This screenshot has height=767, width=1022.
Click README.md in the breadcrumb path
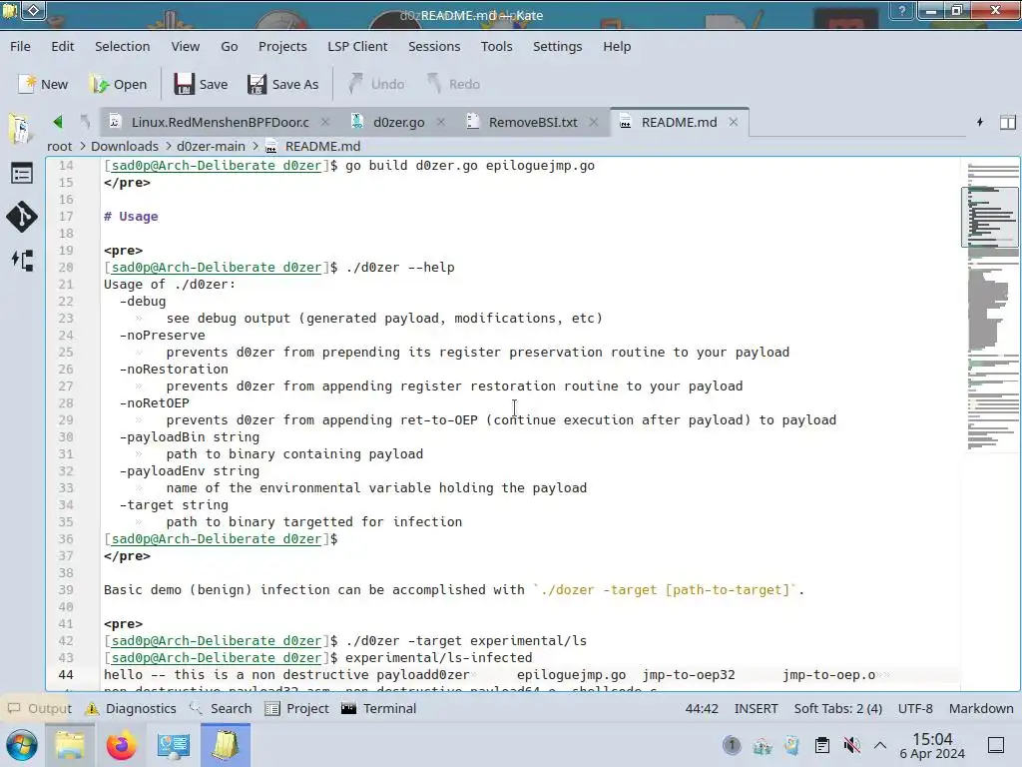pyautogui.click(x=322, y=146)
